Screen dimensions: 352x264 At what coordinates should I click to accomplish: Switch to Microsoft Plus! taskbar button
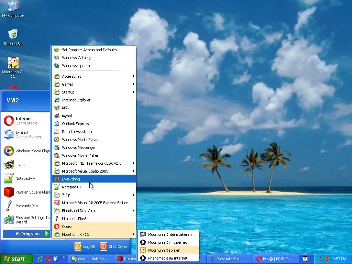tap(229, 259)
